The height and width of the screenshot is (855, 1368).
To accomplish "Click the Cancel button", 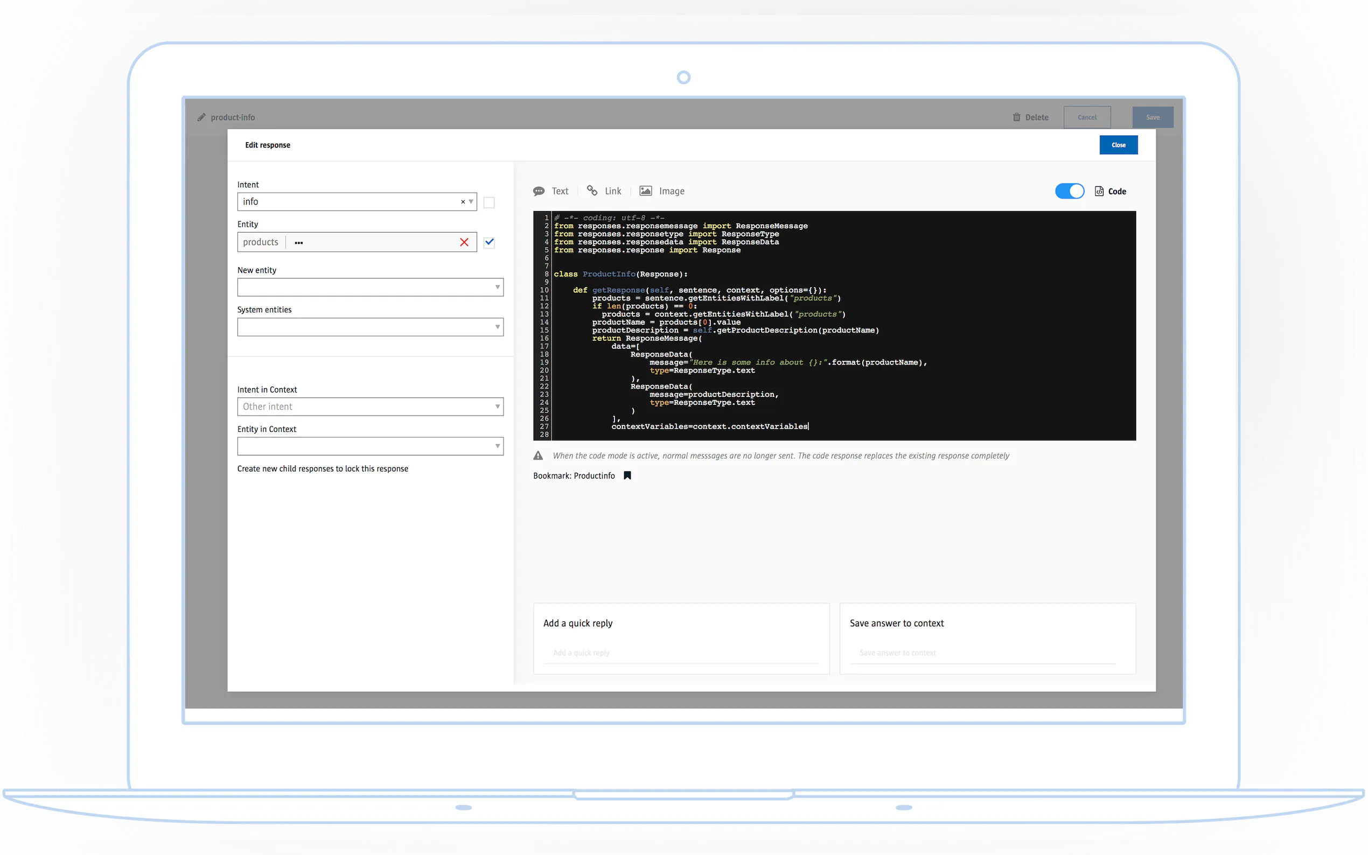I will click(1086, 117).
